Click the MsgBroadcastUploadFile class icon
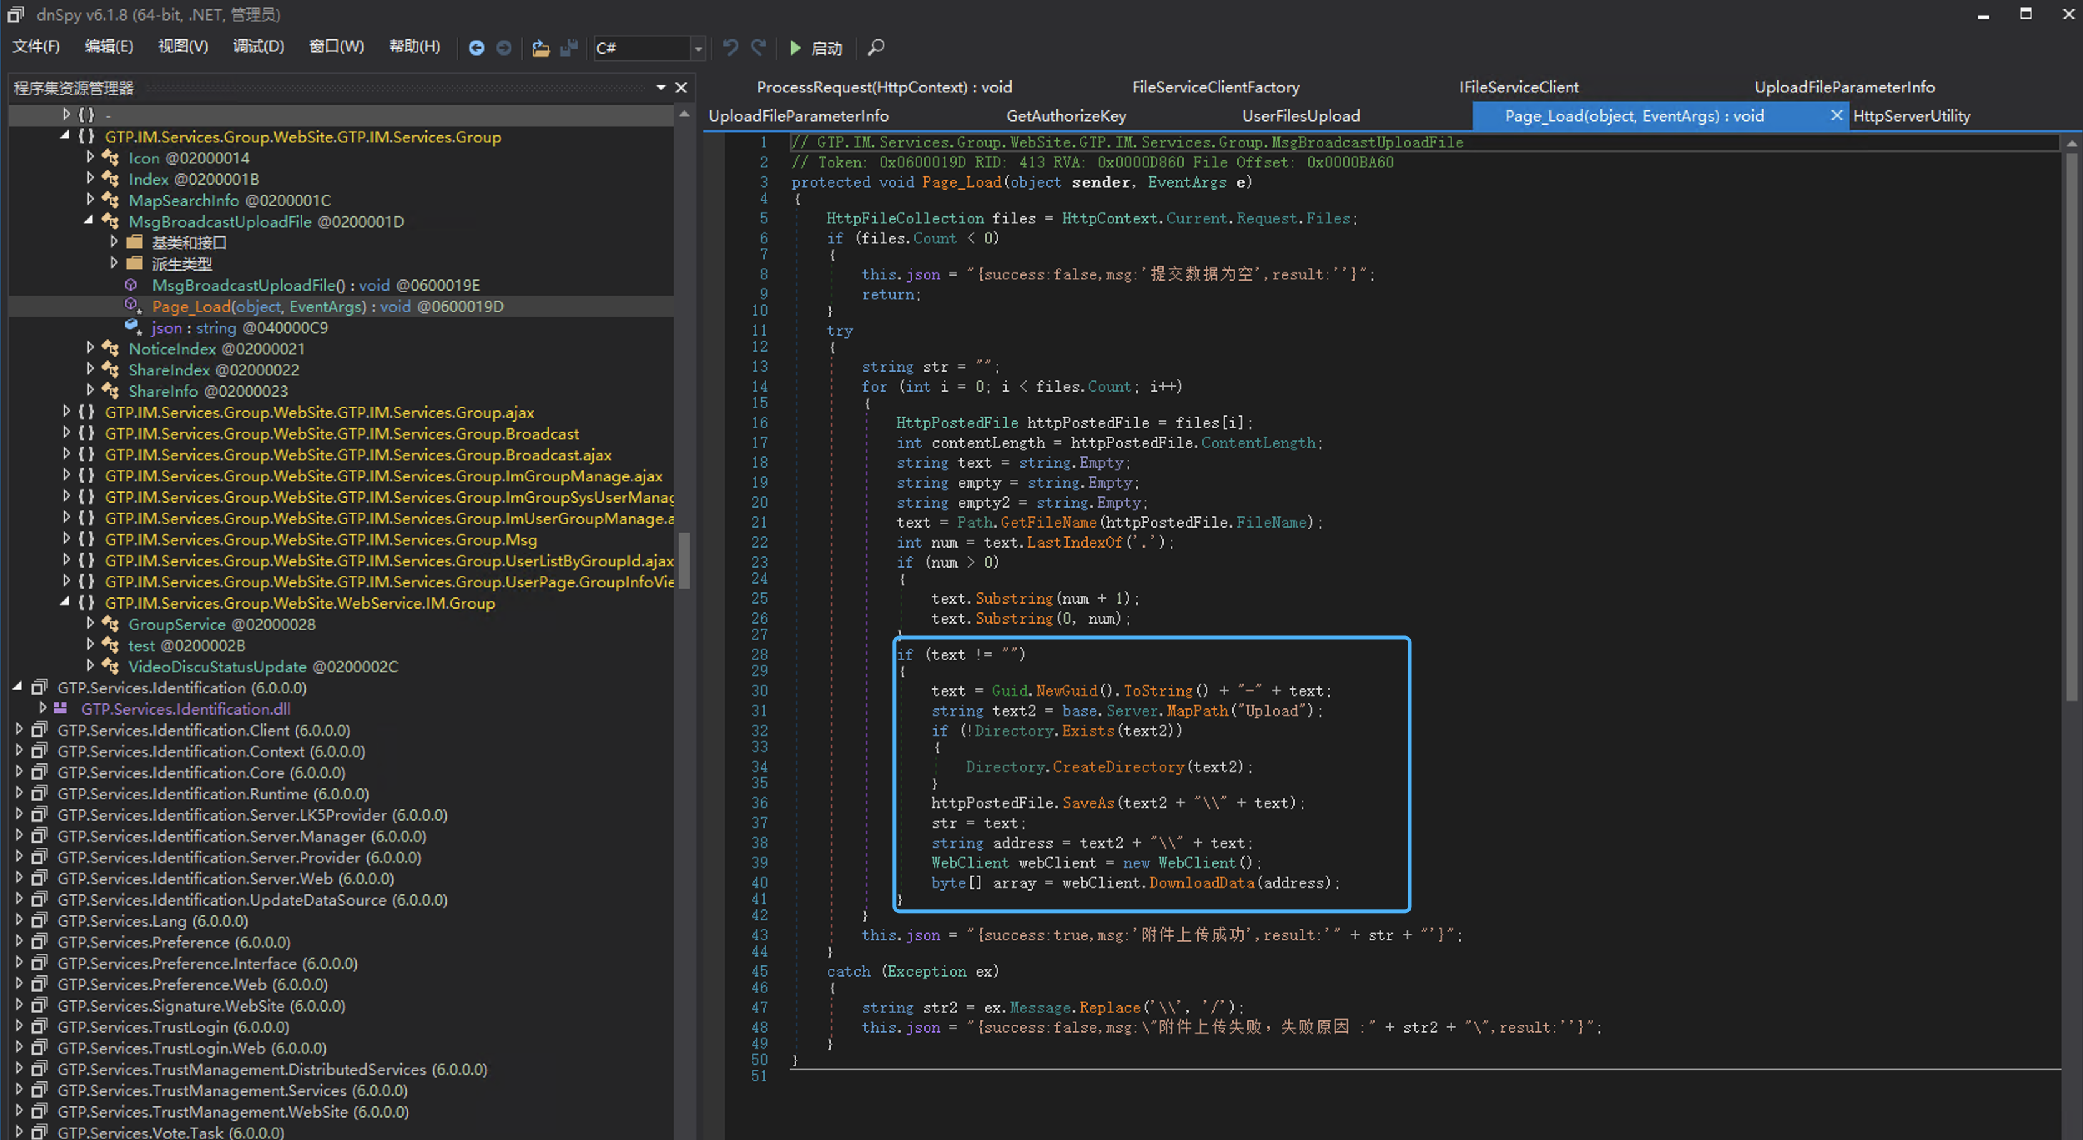Screen dimensions: 2083x1140 (x=111, y=221)
